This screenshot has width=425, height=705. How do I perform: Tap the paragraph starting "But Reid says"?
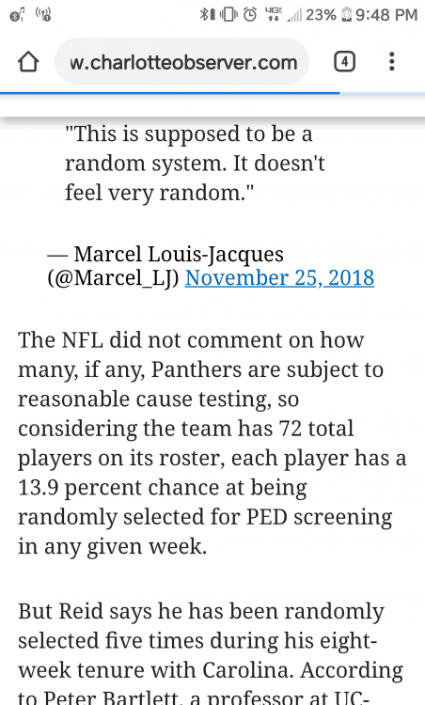[211, 654]
